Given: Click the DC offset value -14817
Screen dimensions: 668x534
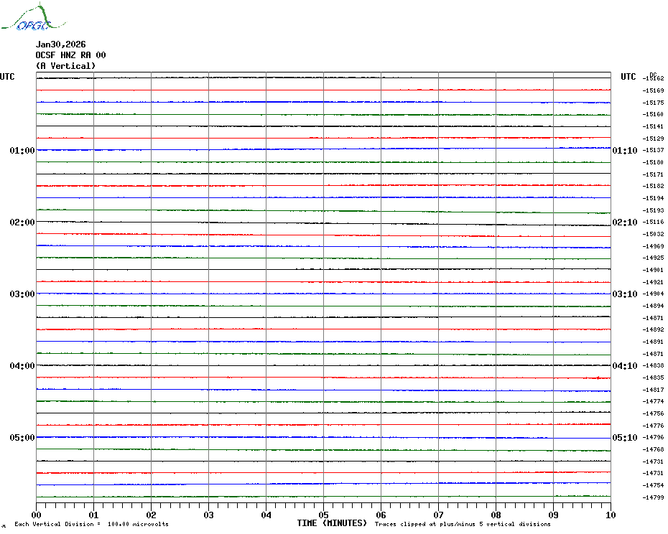Looking at the screenshot, I should [654, 390].
